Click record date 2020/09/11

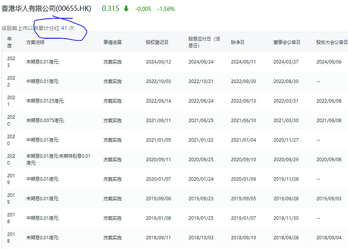click(x=158, y=159)
